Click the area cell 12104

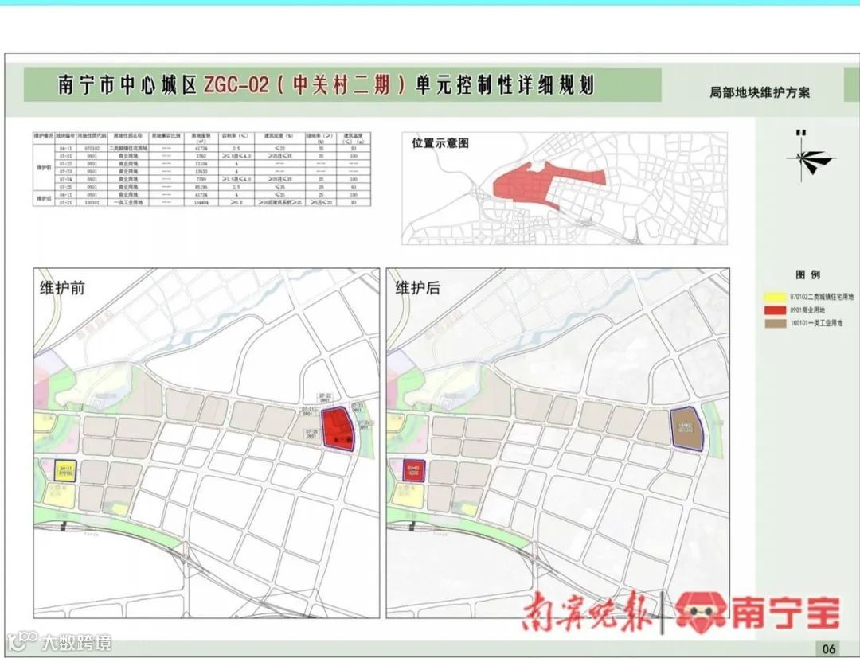click(x=201, y=163)
